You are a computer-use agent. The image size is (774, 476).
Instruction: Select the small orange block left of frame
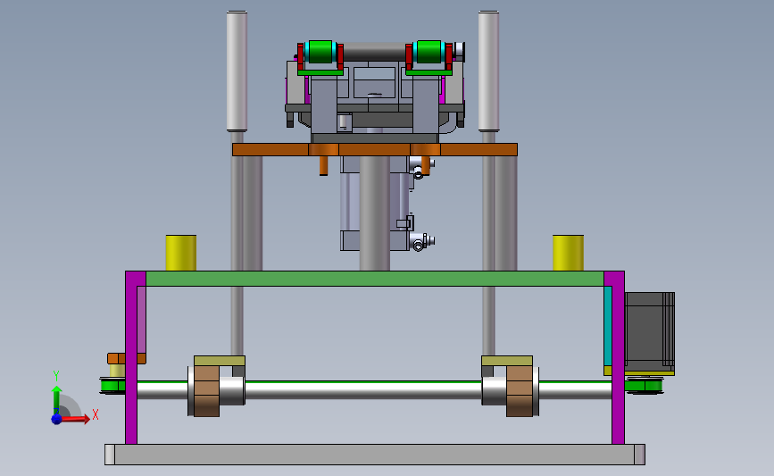click(x=116, y=358)
